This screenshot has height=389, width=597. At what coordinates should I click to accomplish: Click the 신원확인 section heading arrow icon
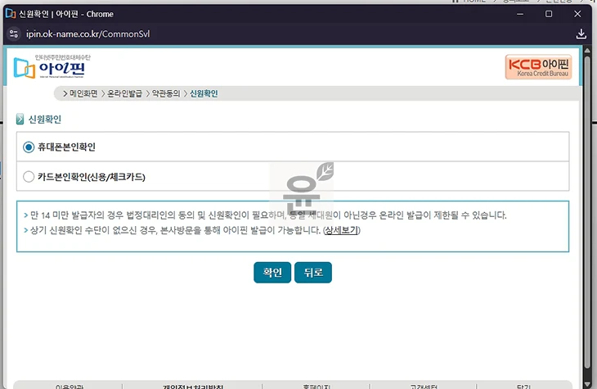[20, 120]
